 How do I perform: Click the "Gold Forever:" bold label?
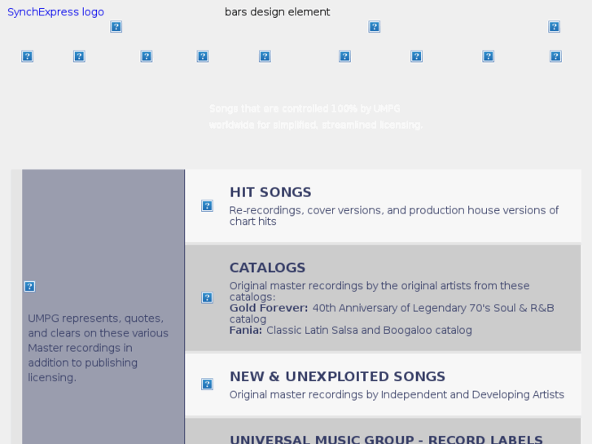pos(269,308)
